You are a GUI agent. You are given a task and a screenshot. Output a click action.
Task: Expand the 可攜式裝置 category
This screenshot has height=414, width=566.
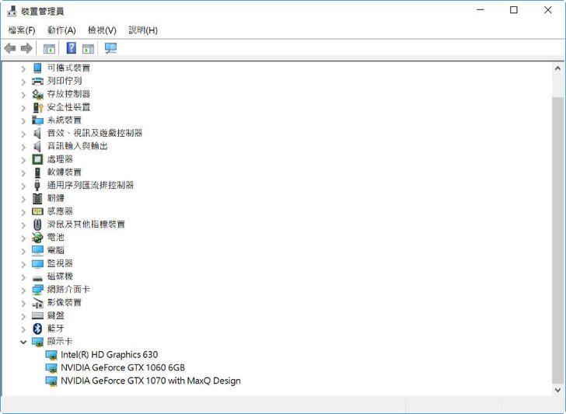tap(23, 68)
